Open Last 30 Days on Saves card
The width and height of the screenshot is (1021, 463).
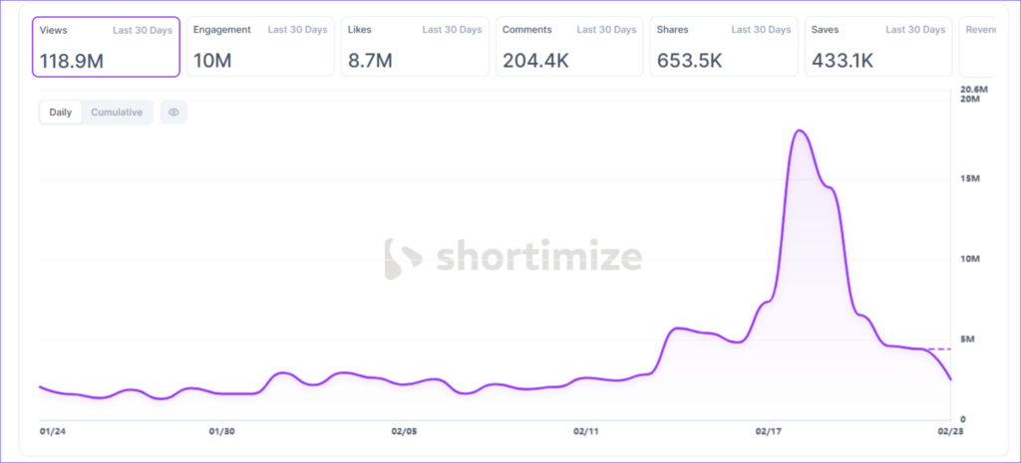click(915, 30)
